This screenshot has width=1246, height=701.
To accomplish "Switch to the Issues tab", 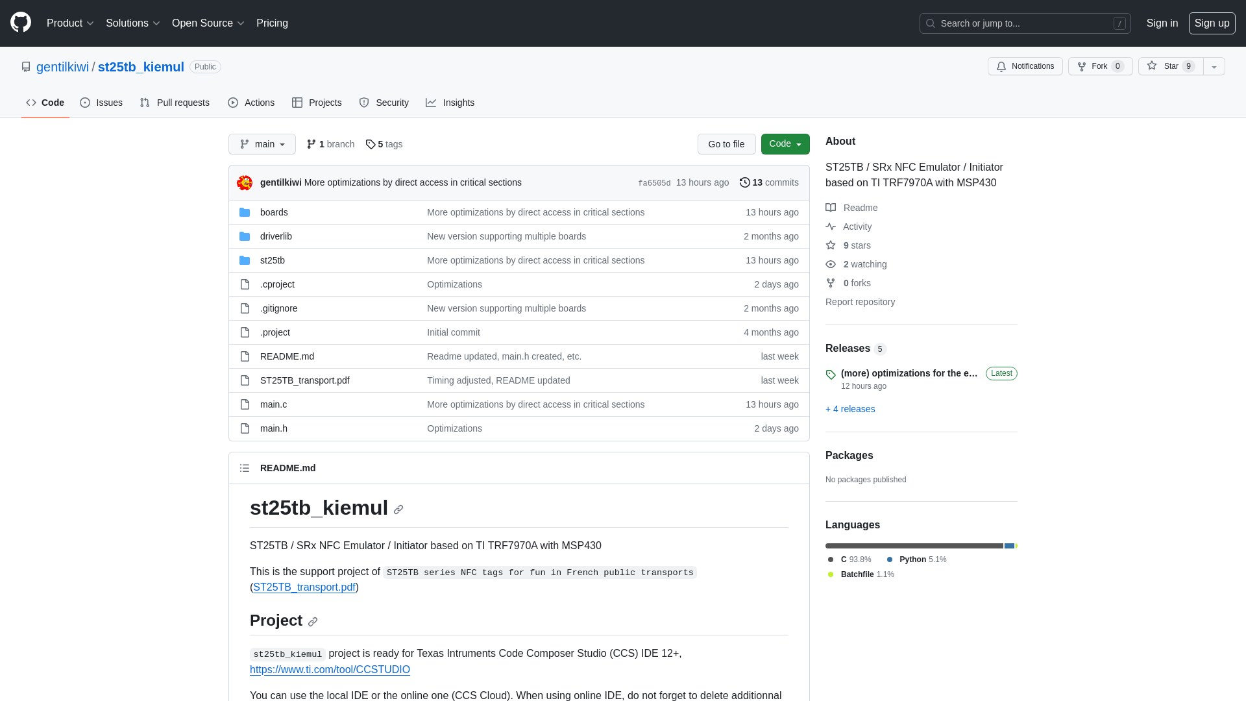I will (x=101, y=103).
